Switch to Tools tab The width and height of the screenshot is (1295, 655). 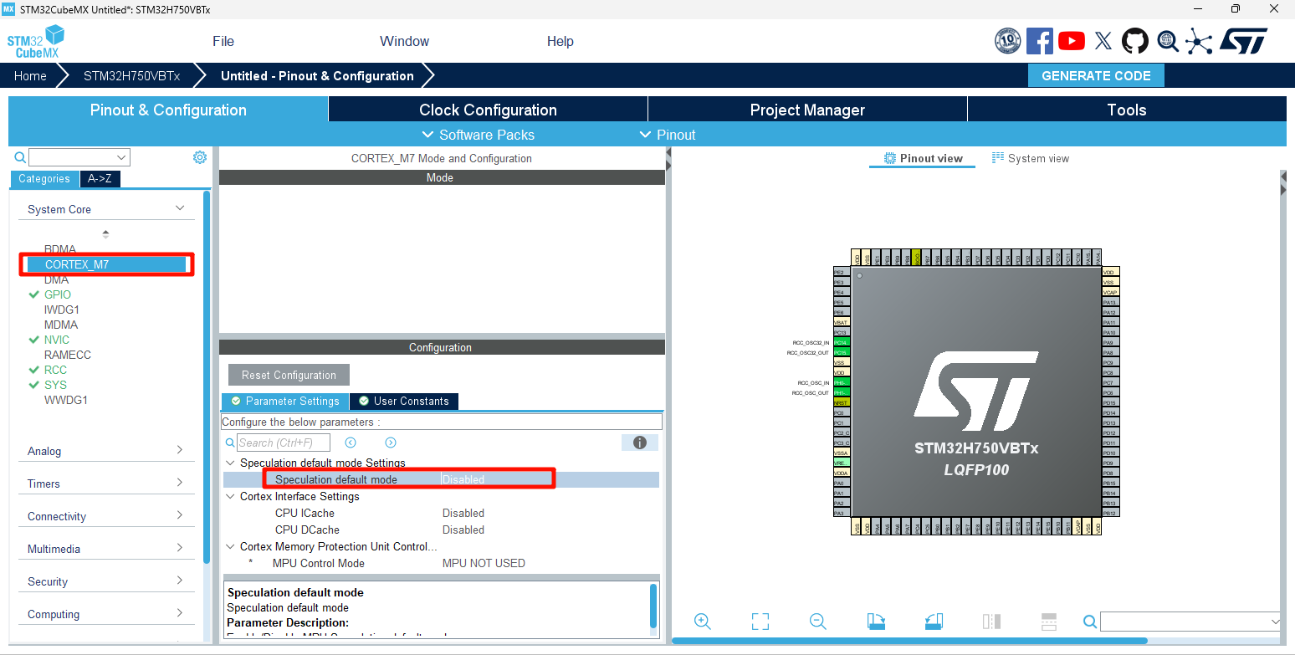1127,110
